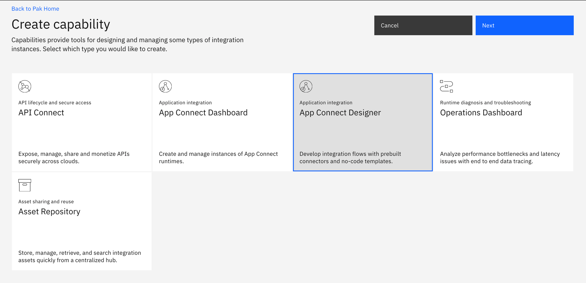This screenshot has height=283, width=586.
Task: Proceed with the Next button
Action: click(x=525, y=25)
